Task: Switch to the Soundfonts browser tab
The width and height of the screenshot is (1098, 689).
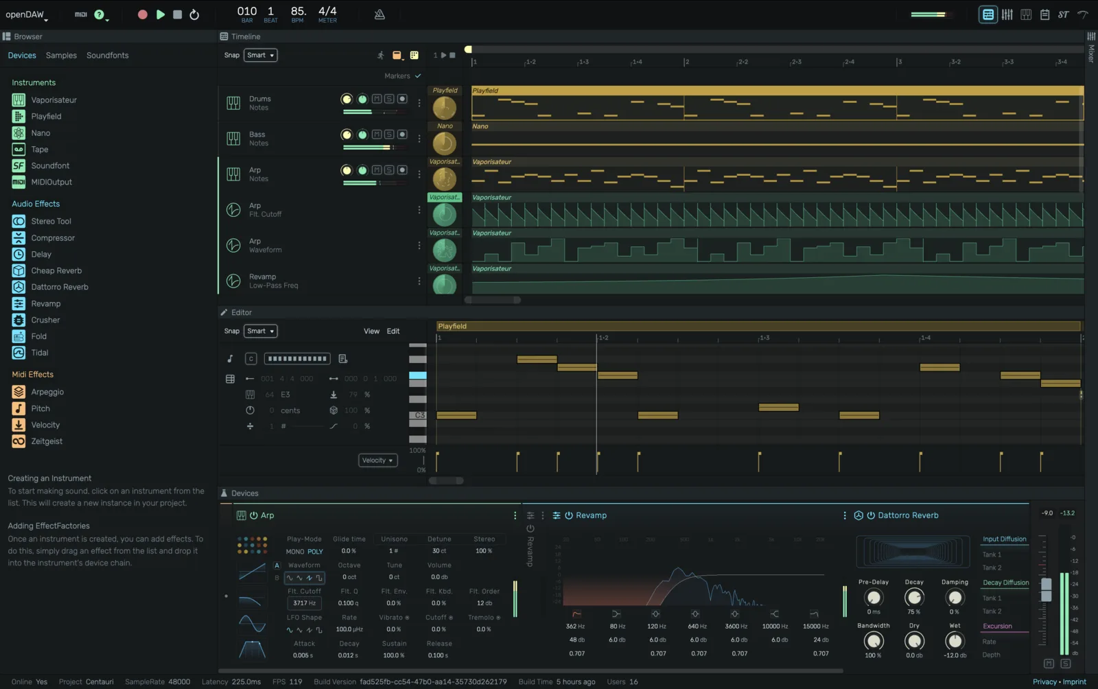Action: (x=108, y=56)
